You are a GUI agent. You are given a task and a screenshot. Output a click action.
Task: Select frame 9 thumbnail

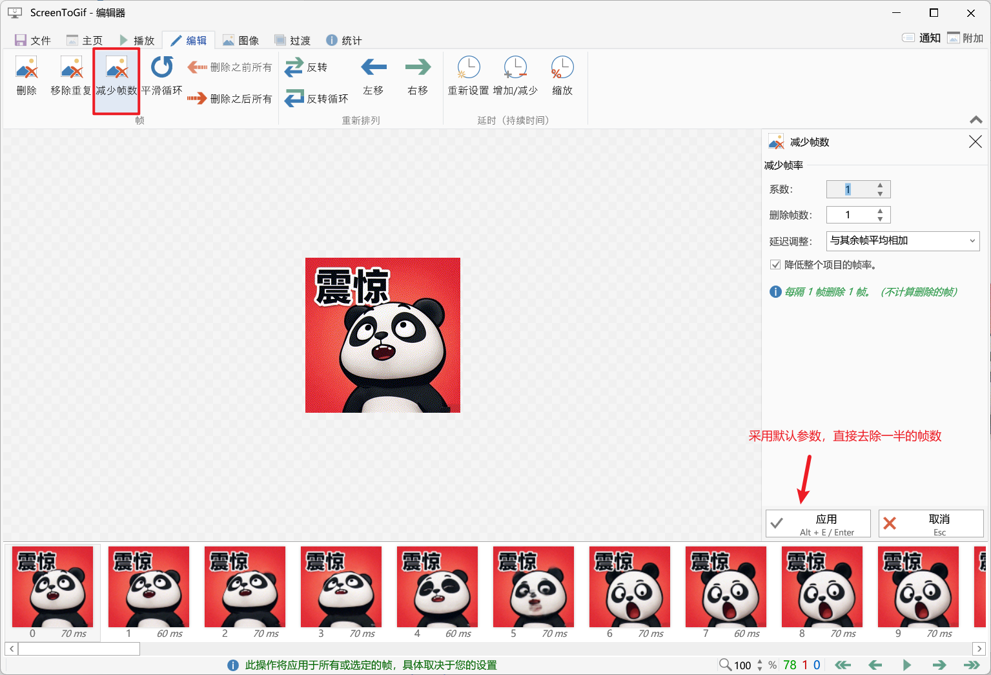tap(919, 587)
